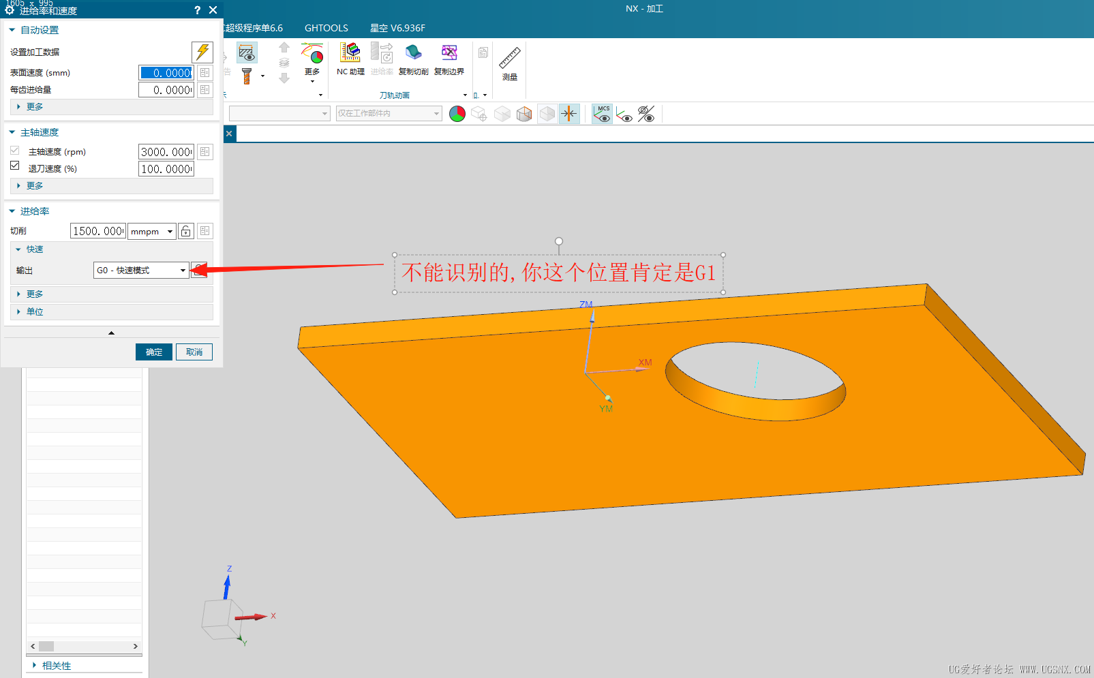Click the NC 助理 icon
The width and height of the screenshot is (1094, 678).
350,59
